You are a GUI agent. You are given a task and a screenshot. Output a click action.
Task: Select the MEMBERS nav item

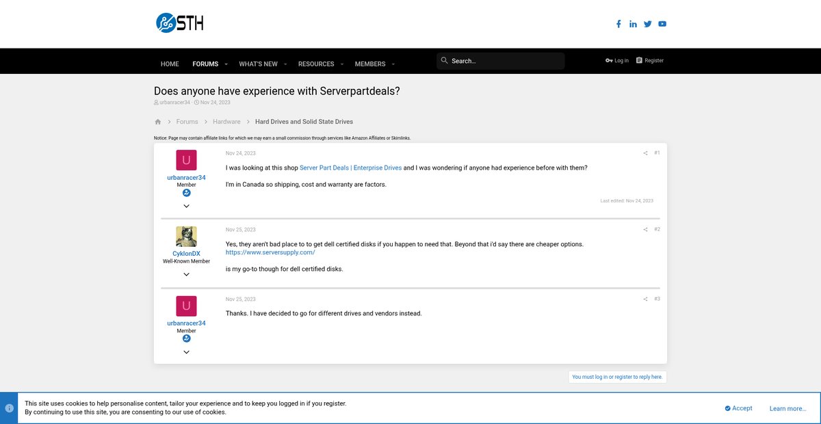370,64
